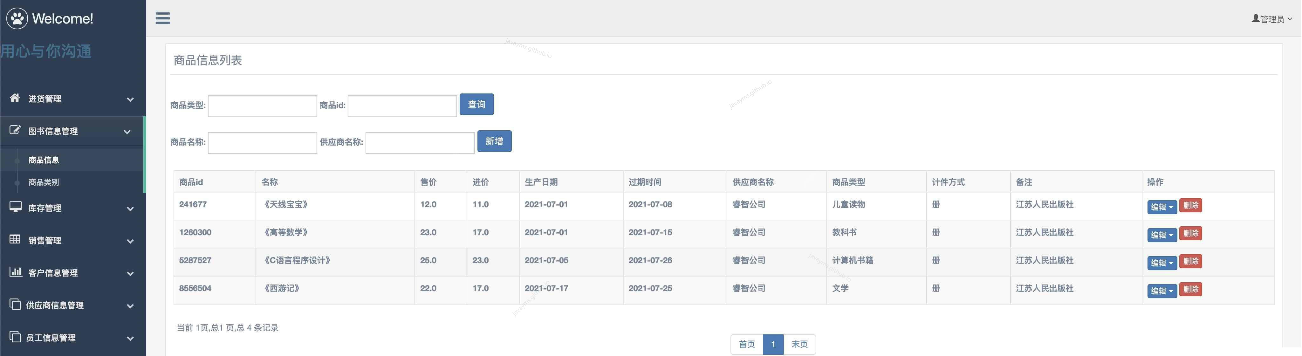
Task: Click the copy icon next to 供应商信息管理
Action: click(15, 305)
